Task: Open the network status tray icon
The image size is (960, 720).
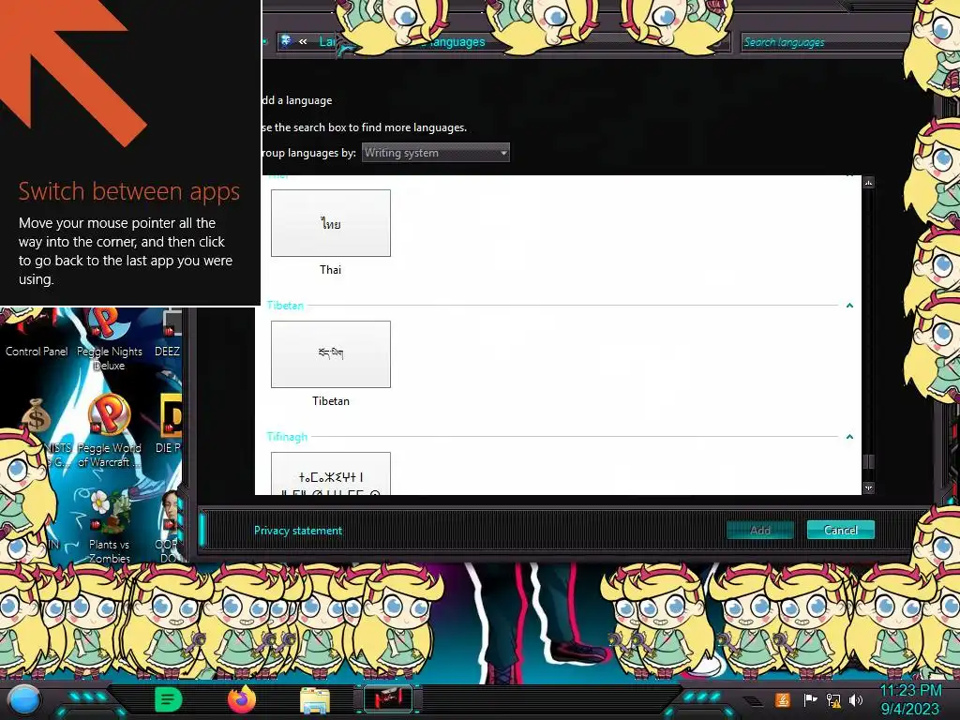Action: pos(833,699)
